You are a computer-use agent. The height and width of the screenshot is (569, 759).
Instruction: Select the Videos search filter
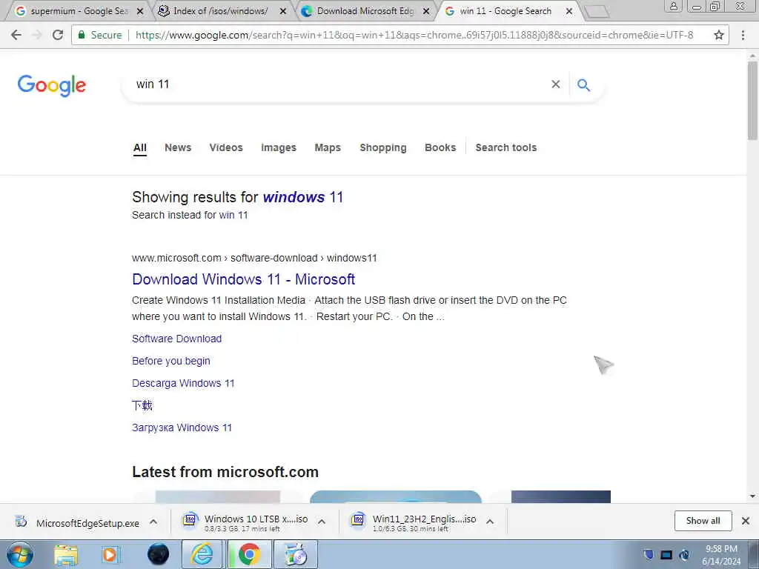tap(226, 147)
